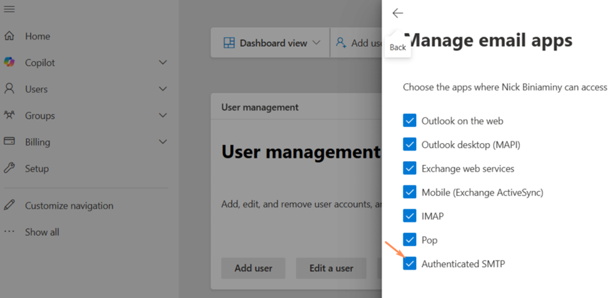Image resolution: width=610 pixels, height=298 pixels.
Task: Expand the Copilot chevron in sidebar
Action: coord(163,62)
